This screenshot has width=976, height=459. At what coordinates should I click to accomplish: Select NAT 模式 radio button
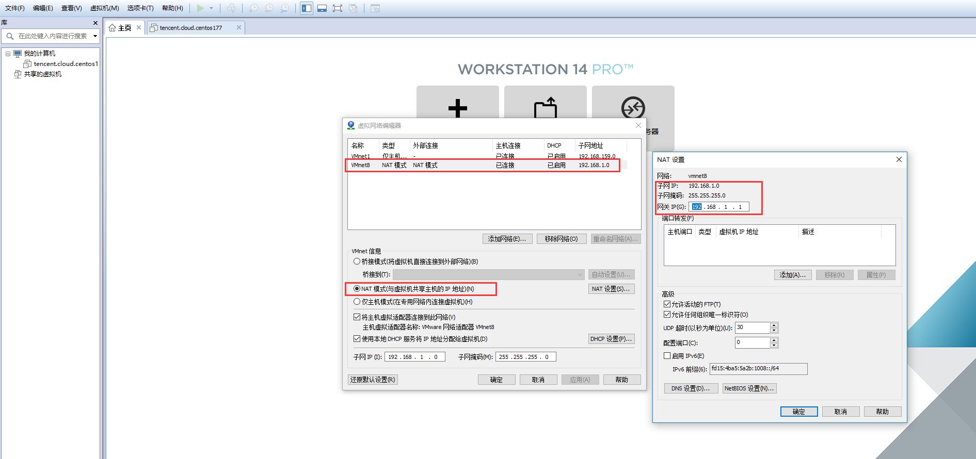pyautogui.click(x=357, y=289)
